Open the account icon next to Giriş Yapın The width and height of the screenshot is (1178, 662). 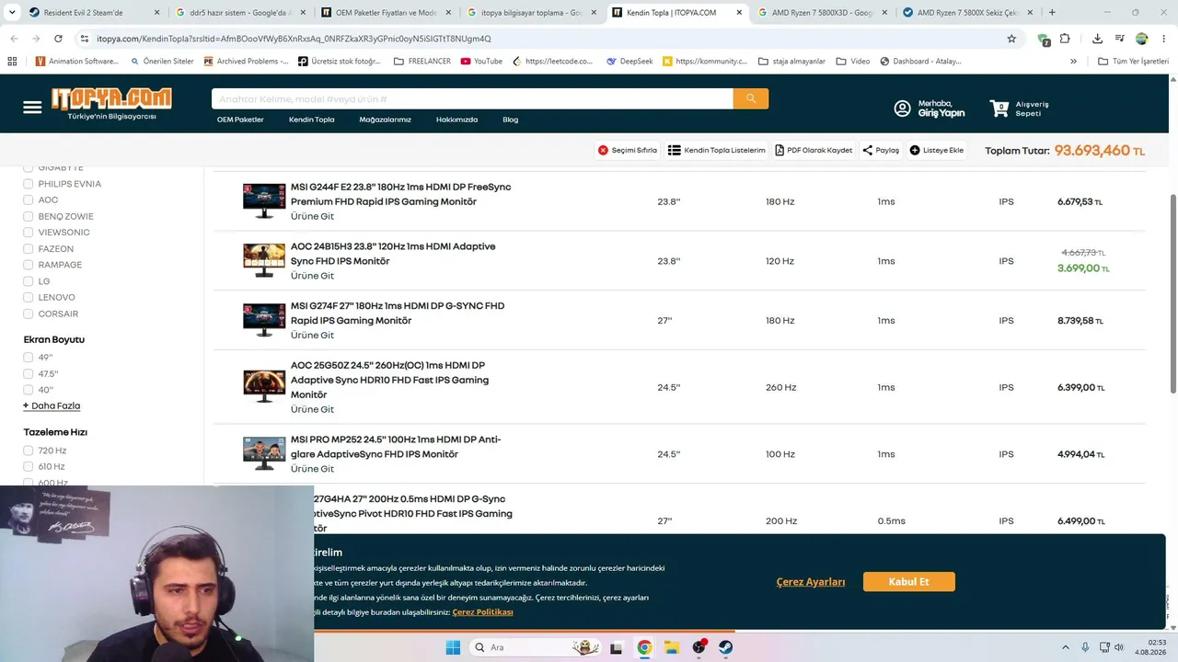902,108
